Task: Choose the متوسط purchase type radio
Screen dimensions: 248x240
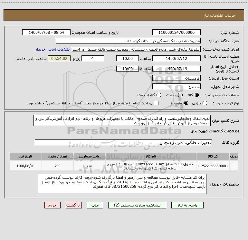Action: tap(186, 103)
